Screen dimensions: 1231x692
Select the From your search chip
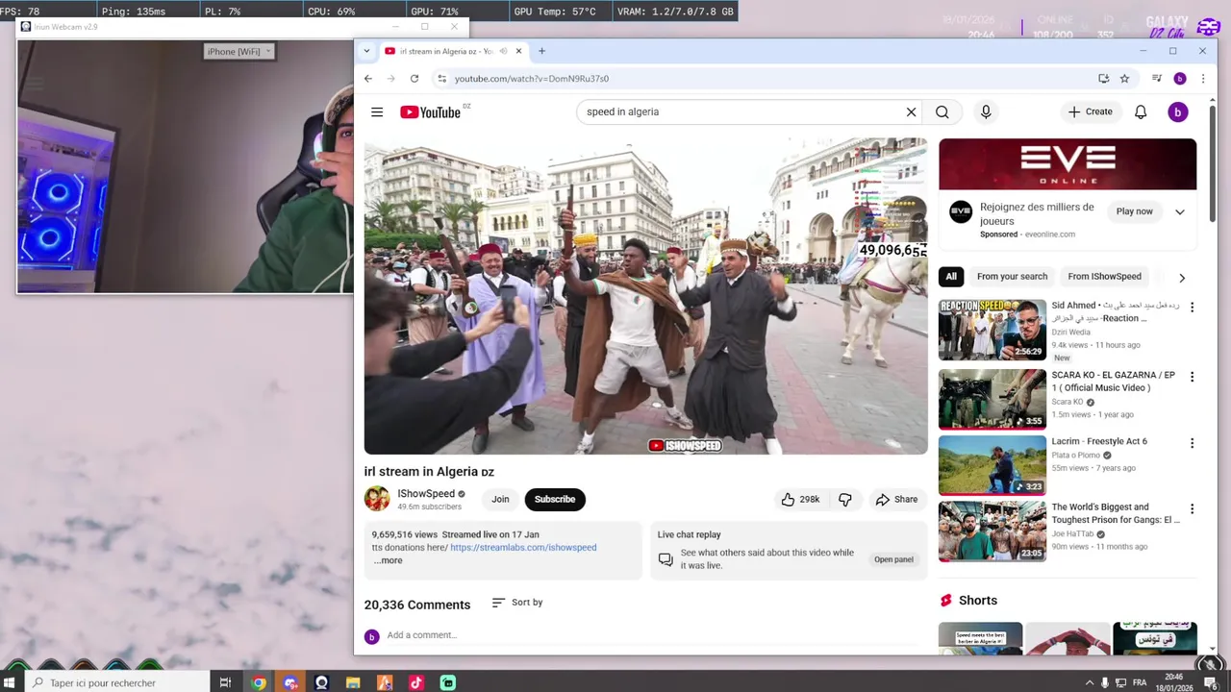[x=1012, y=277]
